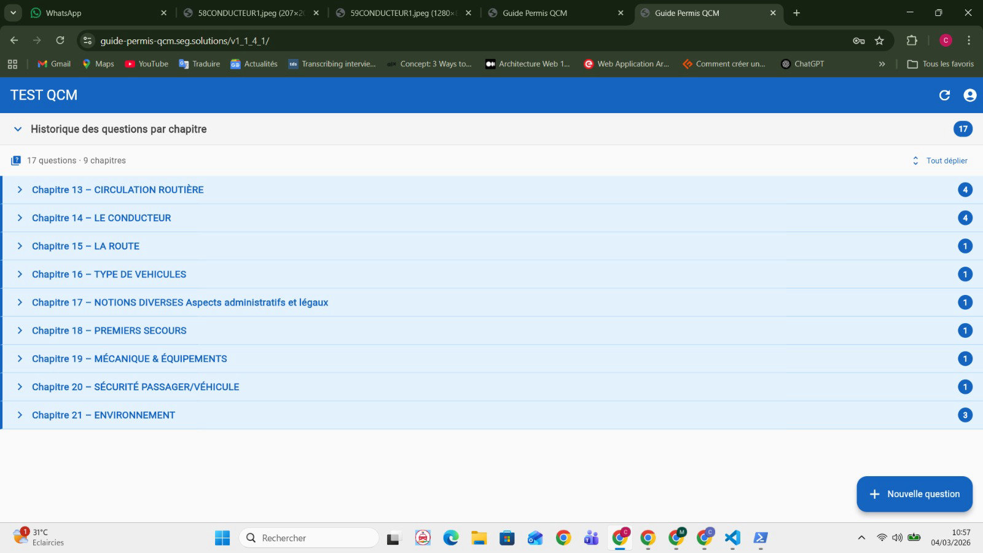Click the browser extensions puzzle icon
Viewport: 983px width, 553px height.
tap(912, 41)
